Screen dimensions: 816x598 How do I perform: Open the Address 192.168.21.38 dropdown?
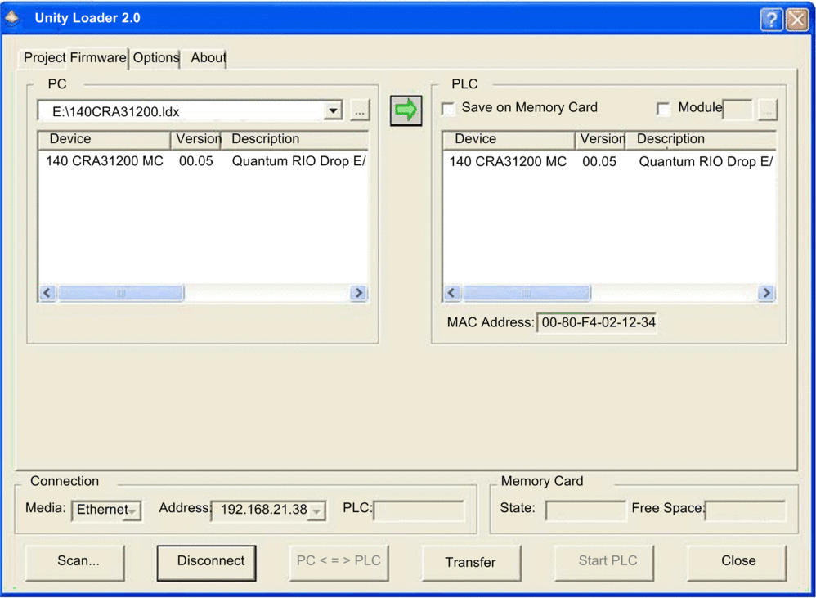point(316,511)
